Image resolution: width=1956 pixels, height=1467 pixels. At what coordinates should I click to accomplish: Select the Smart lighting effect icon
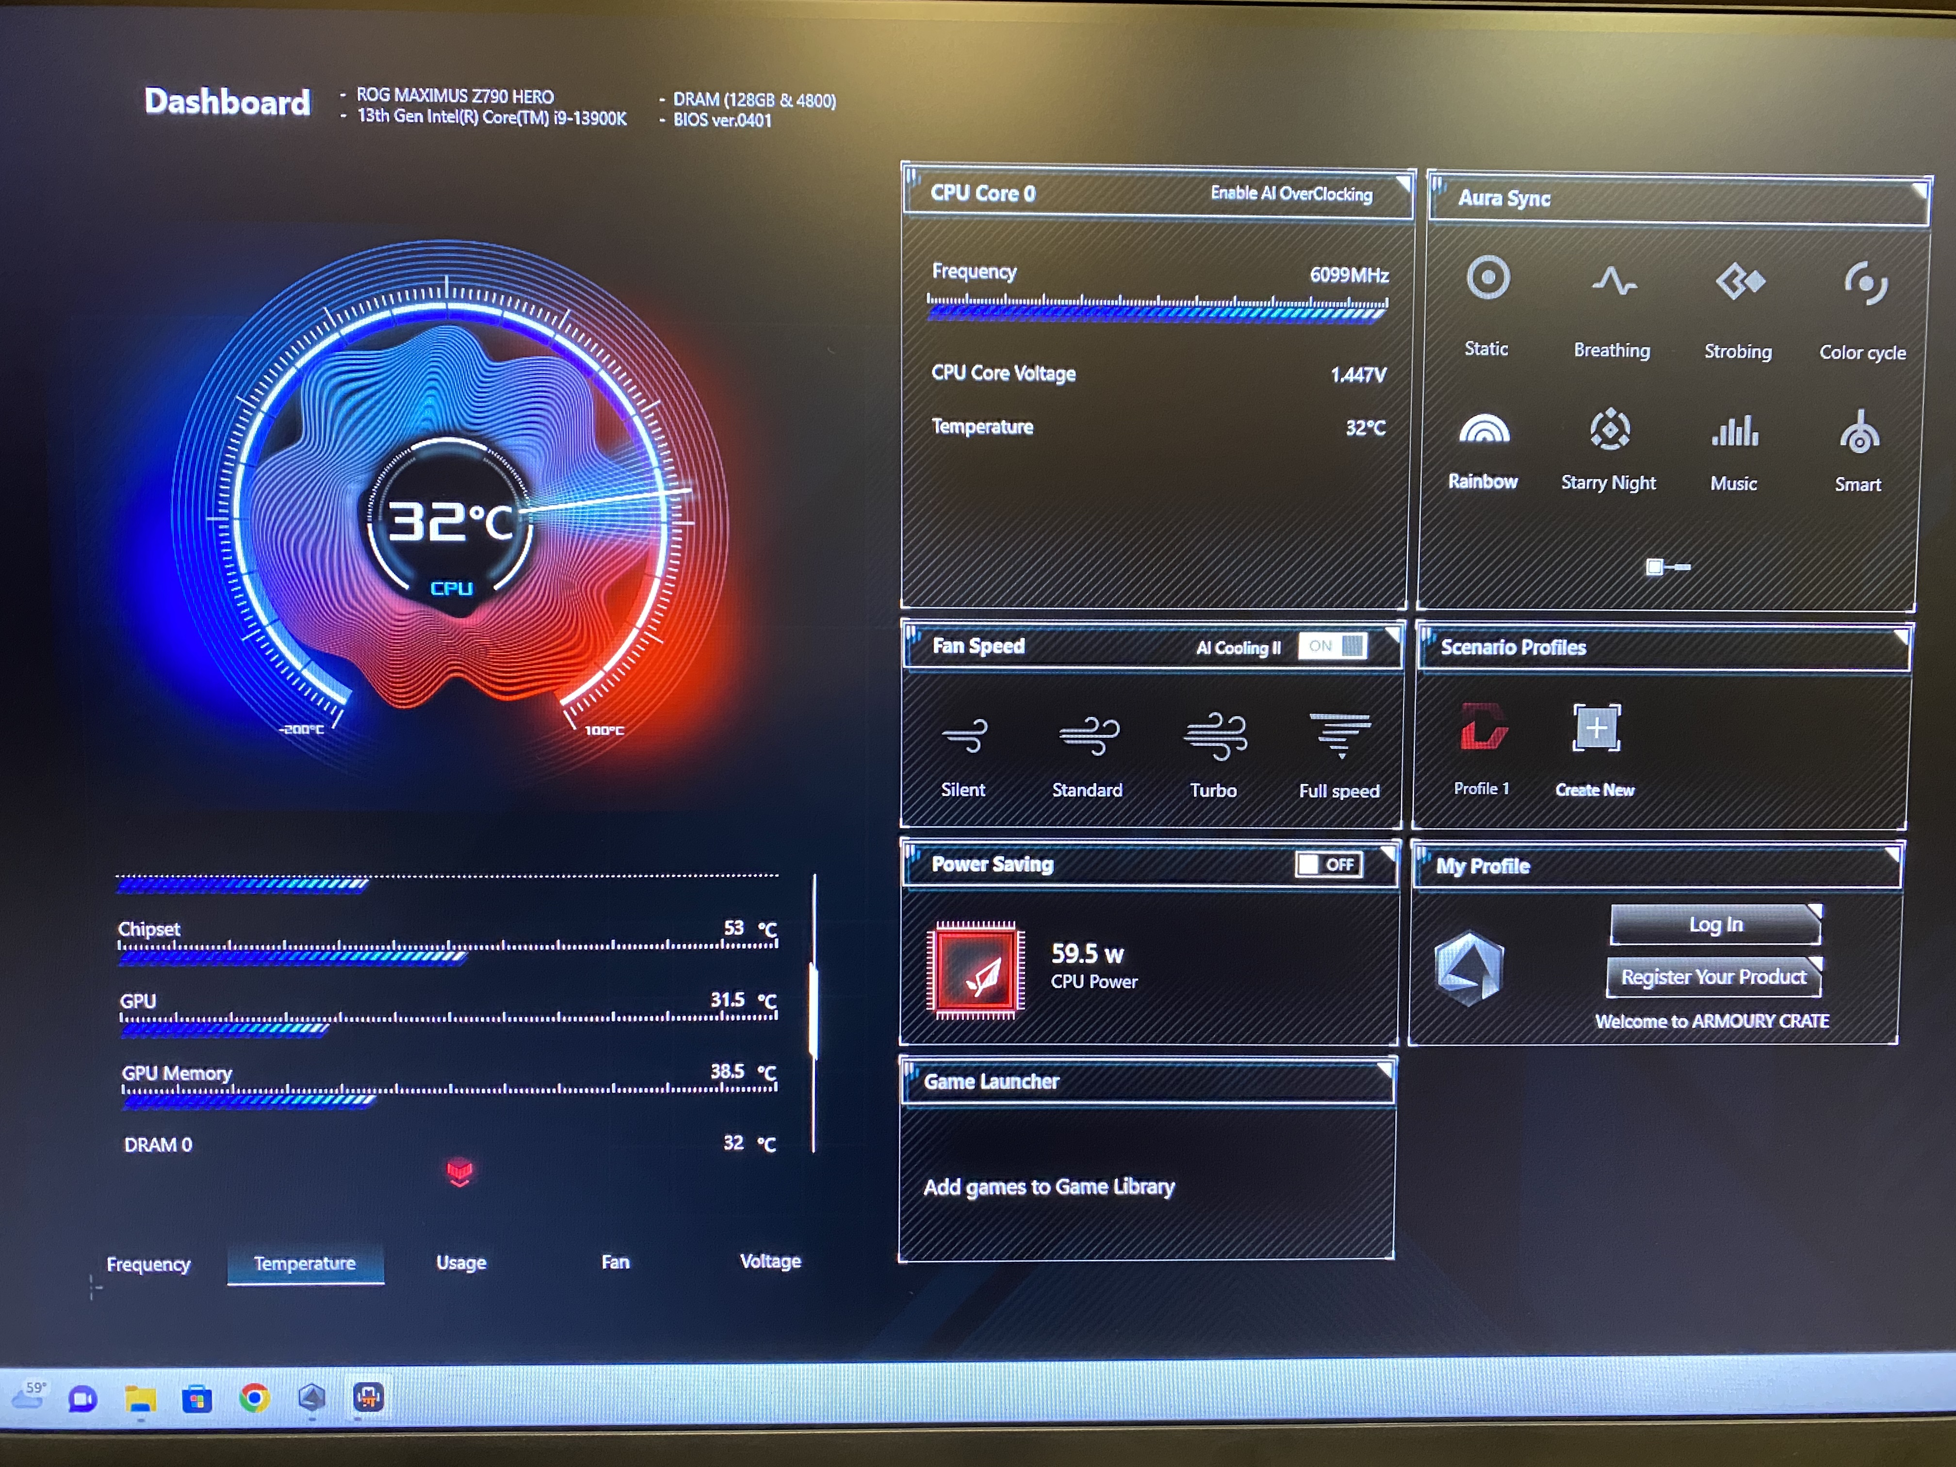tap(1859, 432)
